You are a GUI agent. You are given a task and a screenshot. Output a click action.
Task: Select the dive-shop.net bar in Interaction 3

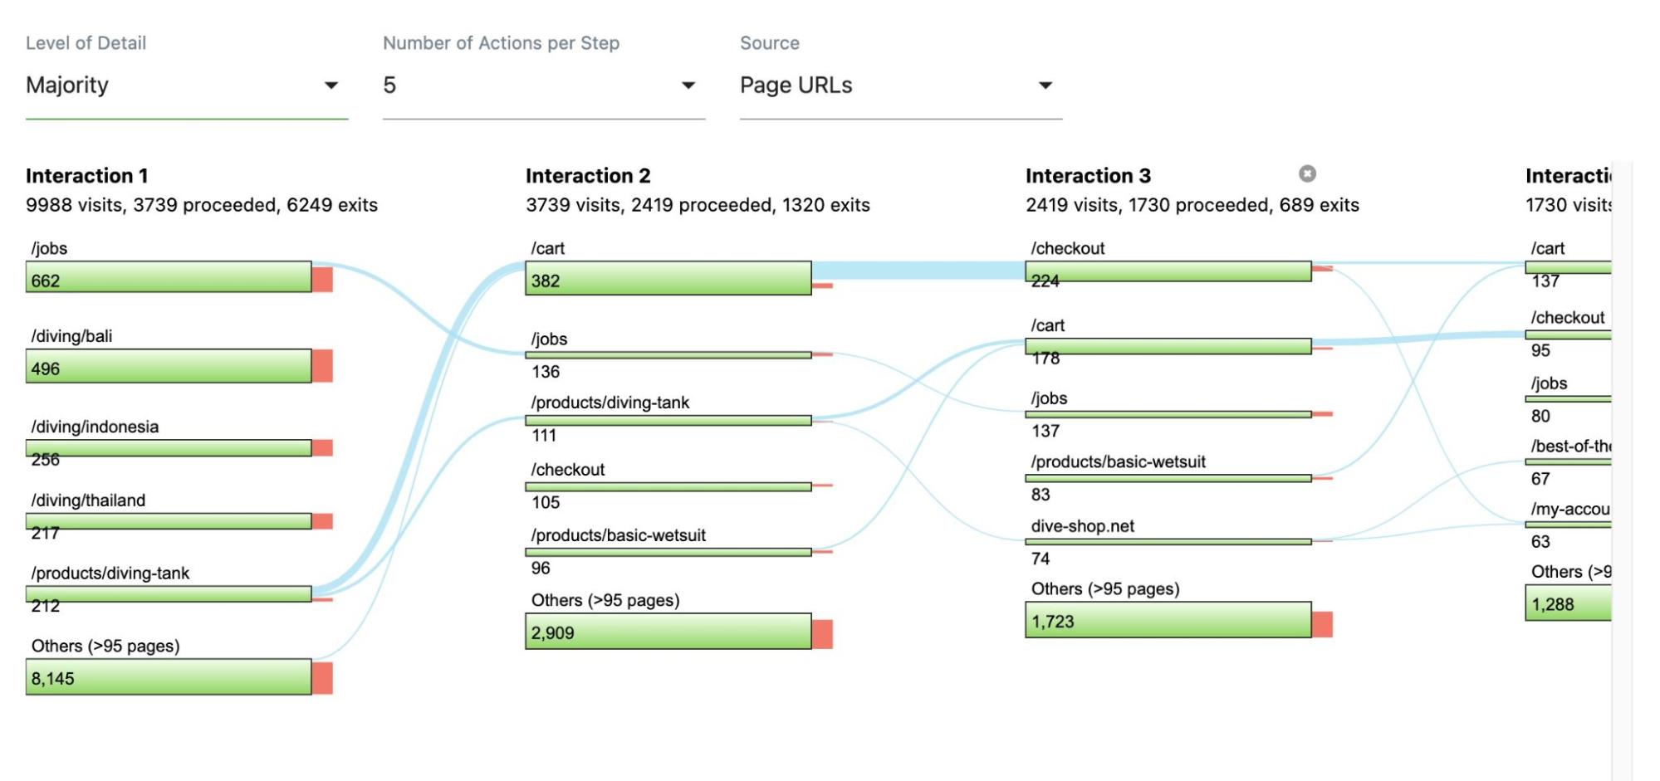click(1168, 542)
